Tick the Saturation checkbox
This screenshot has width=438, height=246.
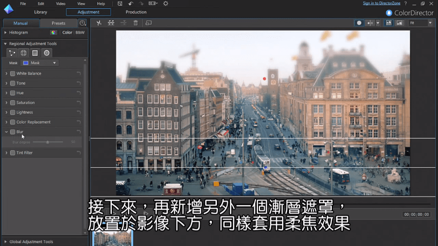13,102
